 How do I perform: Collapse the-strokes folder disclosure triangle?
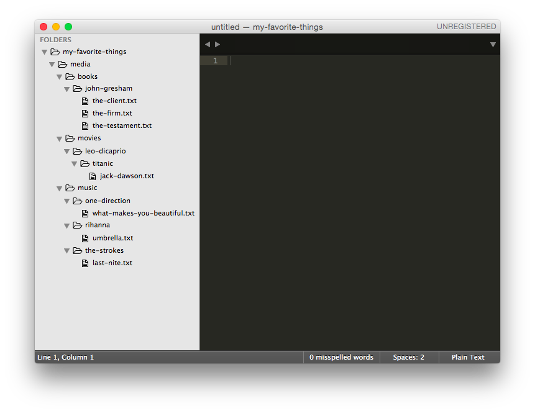pyautogui.click(x=67, y=250)
